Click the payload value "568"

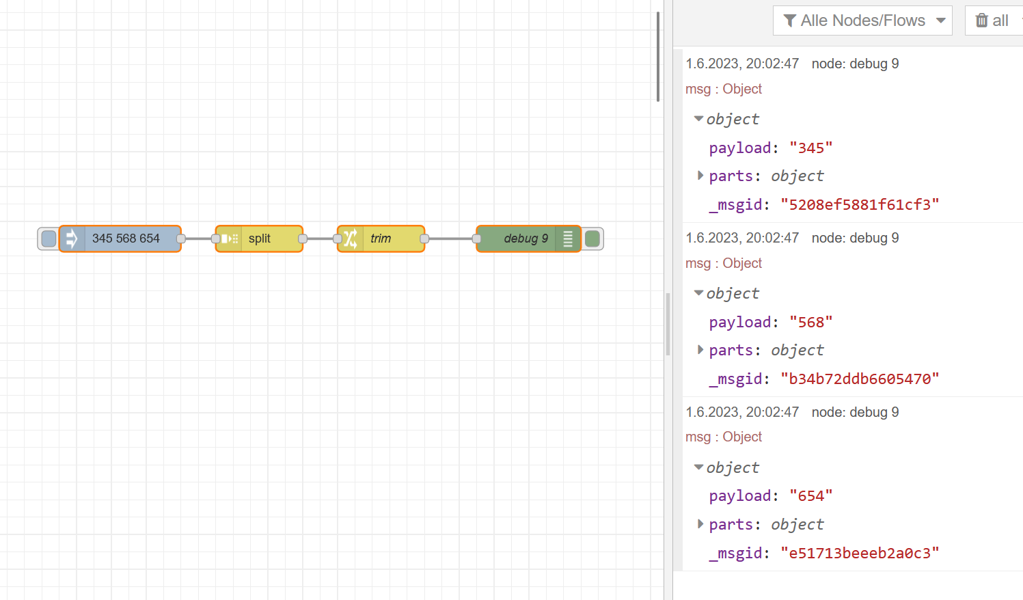pyautogui.click(x=811, y=323)
